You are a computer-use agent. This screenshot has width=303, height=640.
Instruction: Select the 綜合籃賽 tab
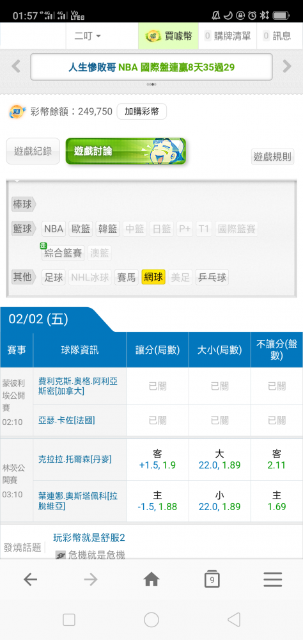coord(63,253)
